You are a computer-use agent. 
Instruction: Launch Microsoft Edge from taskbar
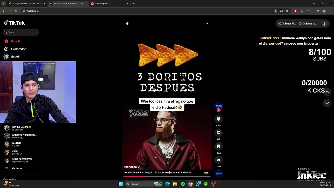pyautogui.click(x=168, y=184)
